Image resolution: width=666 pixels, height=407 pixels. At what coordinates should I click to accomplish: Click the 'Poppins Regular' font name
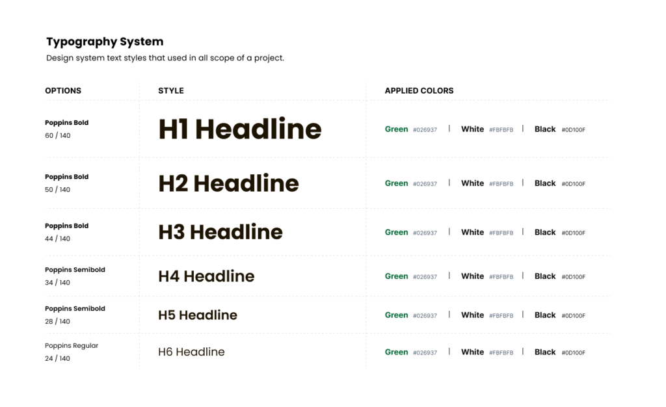point(72,345)
